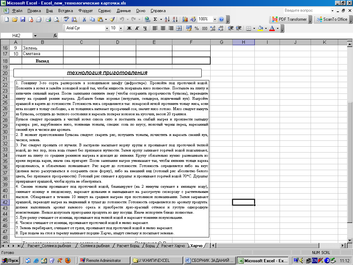Open the Файл menu
The image size is (353, 265).
tap(17, 11)
